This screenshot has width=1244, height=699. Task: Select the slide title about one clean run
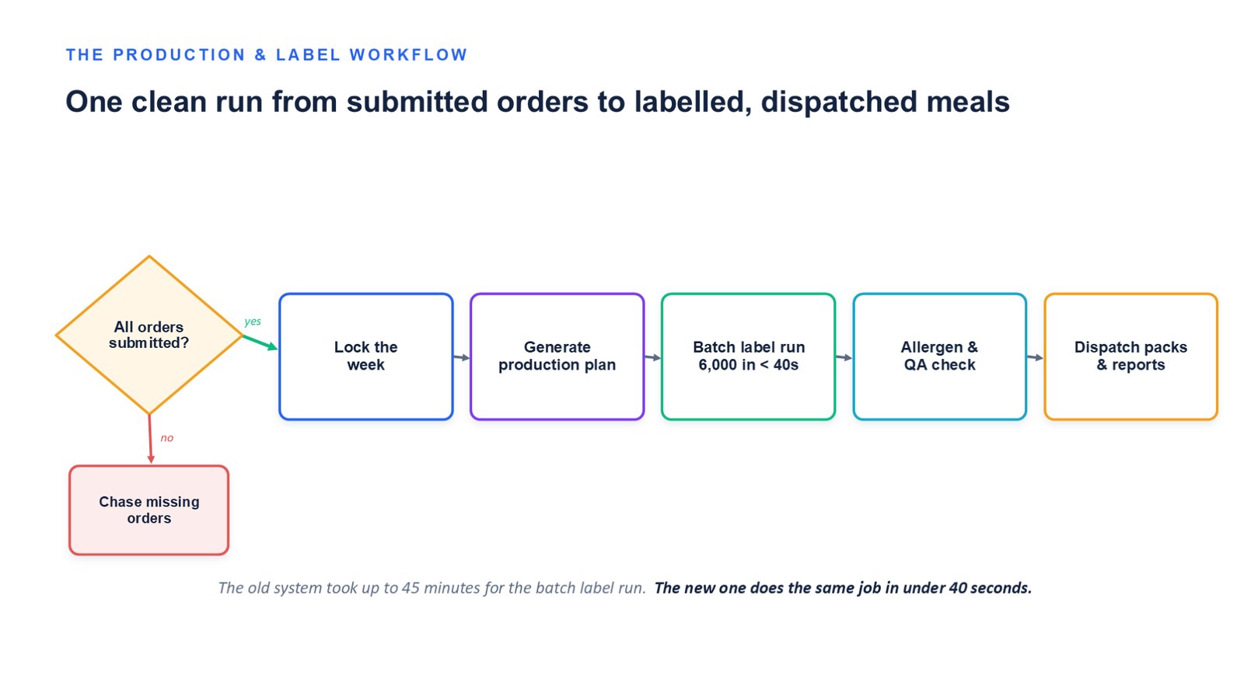[537, 102]
